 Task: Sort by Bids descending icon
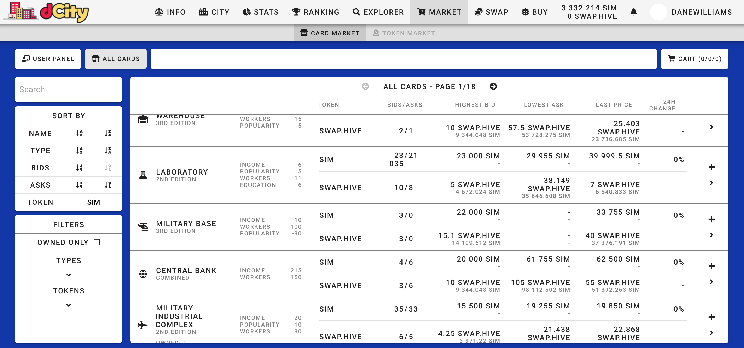[108, 168]
